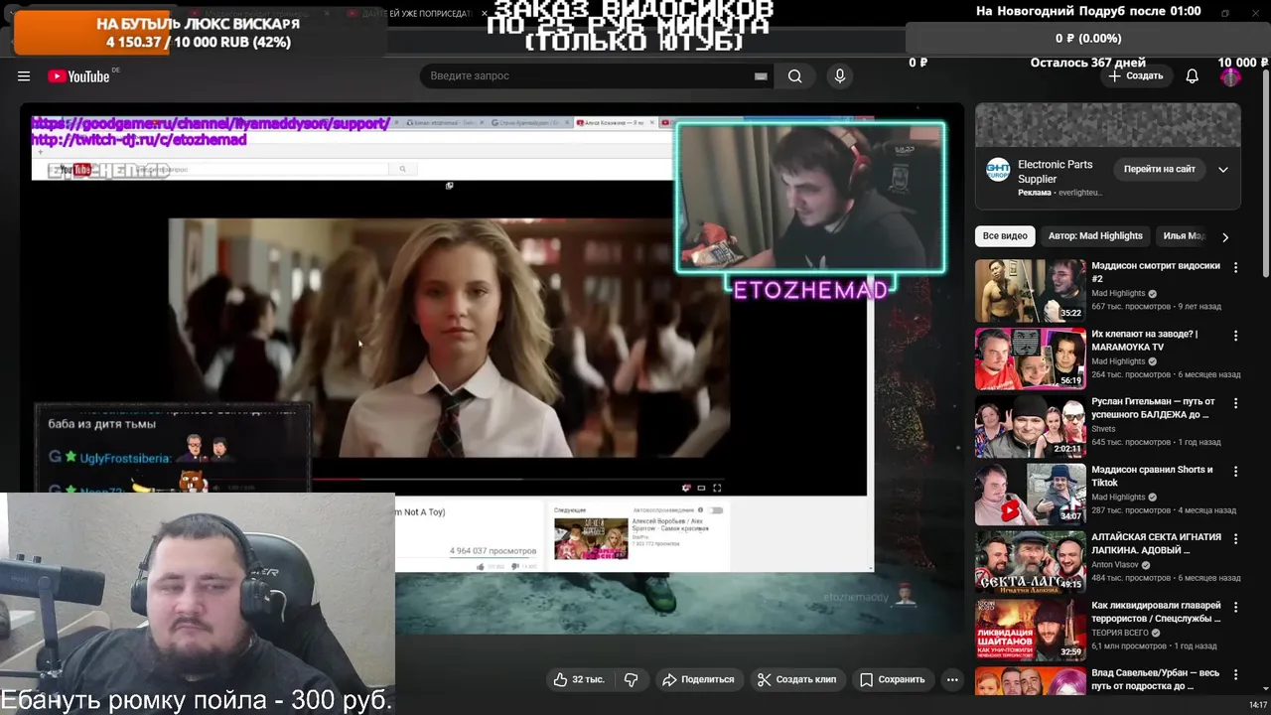The width and height of the screenshot is (1271, 715).
Task: Expand the ad chevron dropdown
Action: (x=1223, y=169)
